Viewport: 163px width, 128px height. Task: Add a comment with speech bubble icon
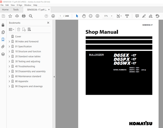pos(137,16)
